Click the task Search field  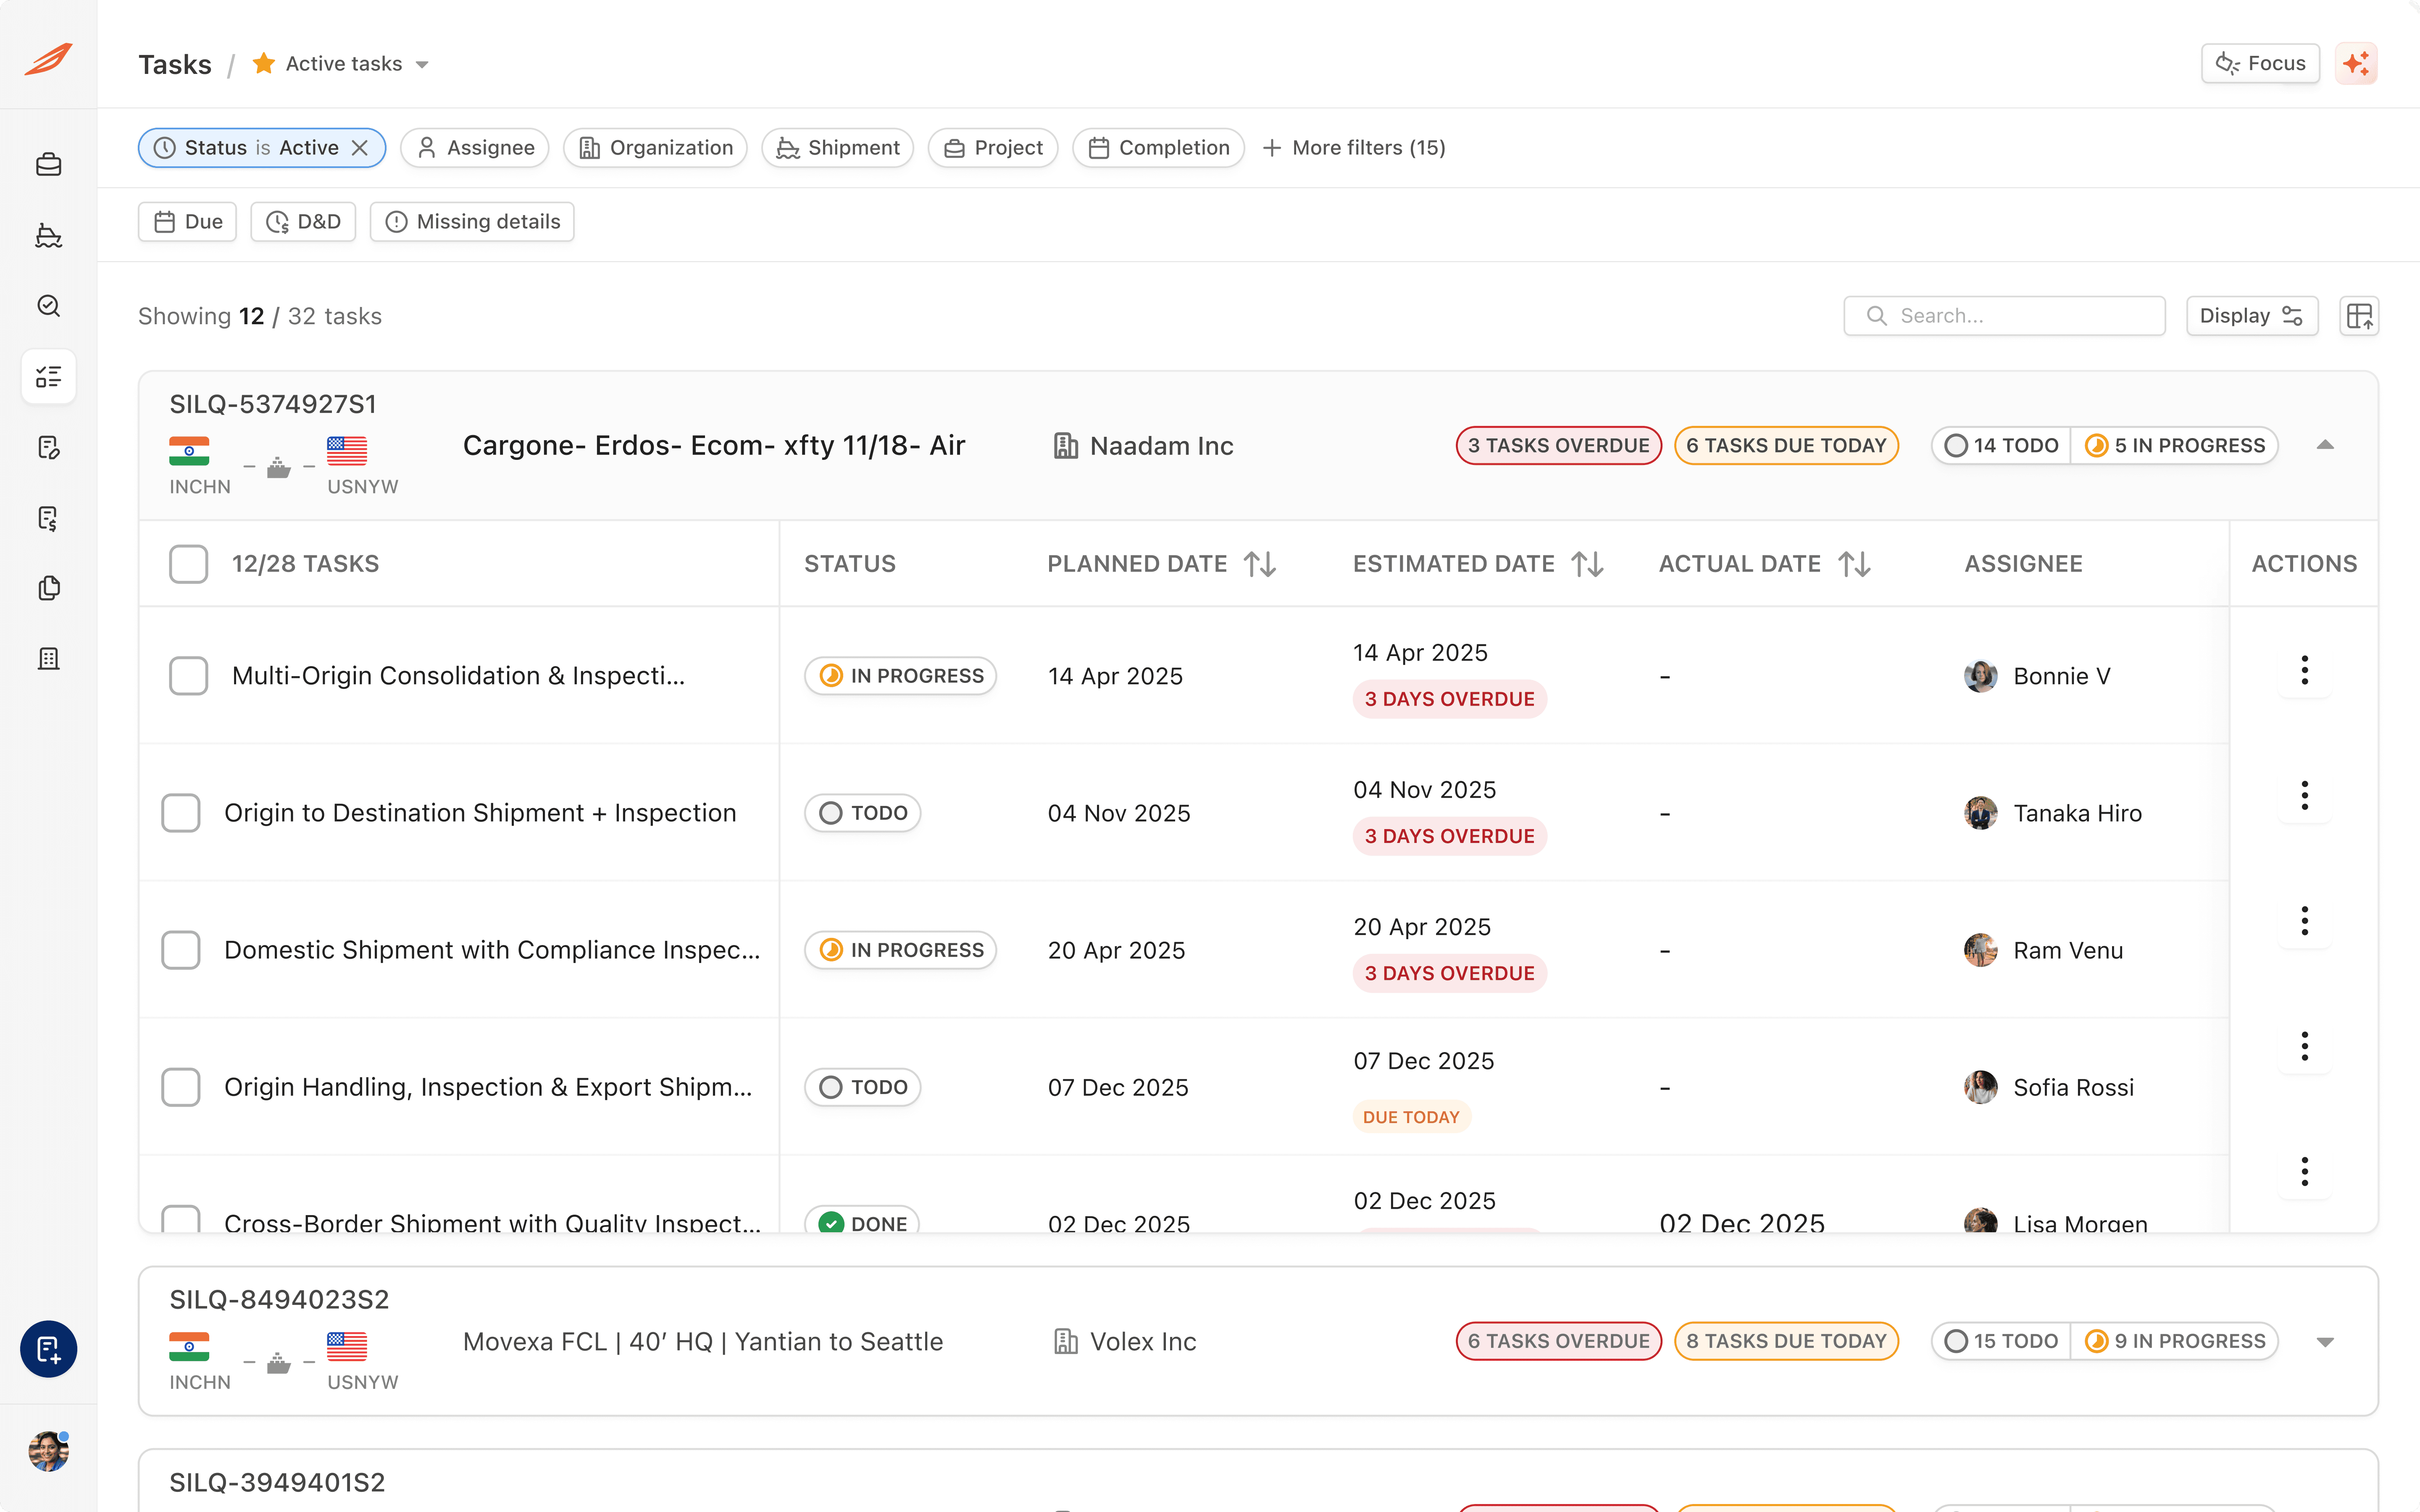(2004, 316)
